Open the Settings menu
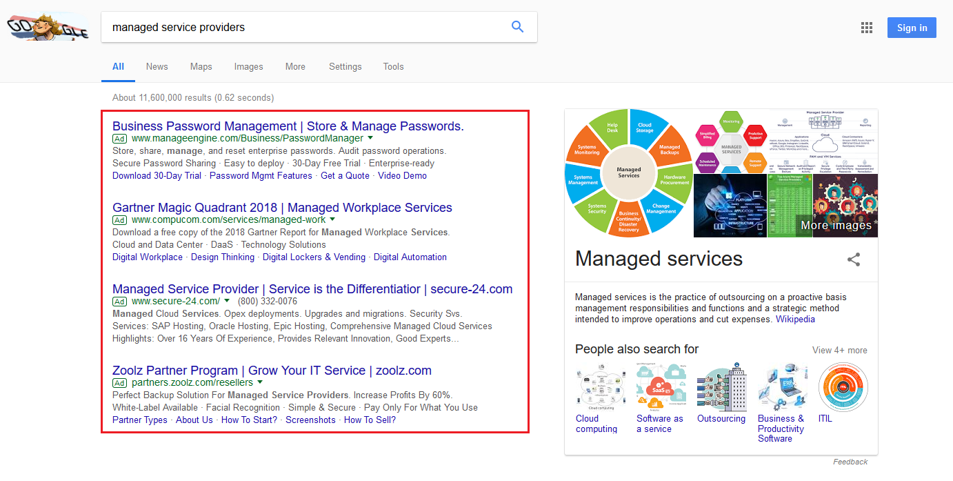Viewport: 953px width, 481px height. point(345,67)
